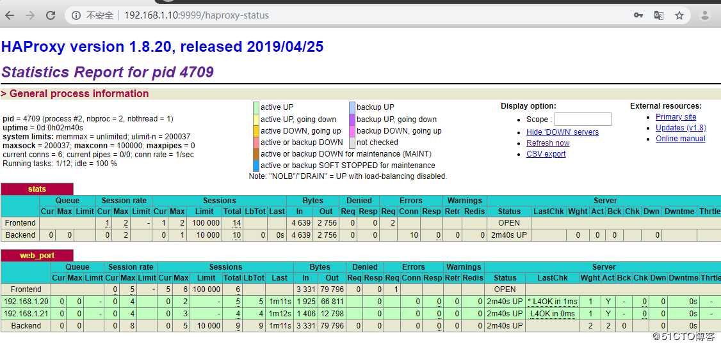Open the Online manual link
The height and width of the screenshot is (347, 721).
click(x=680, y=139)
